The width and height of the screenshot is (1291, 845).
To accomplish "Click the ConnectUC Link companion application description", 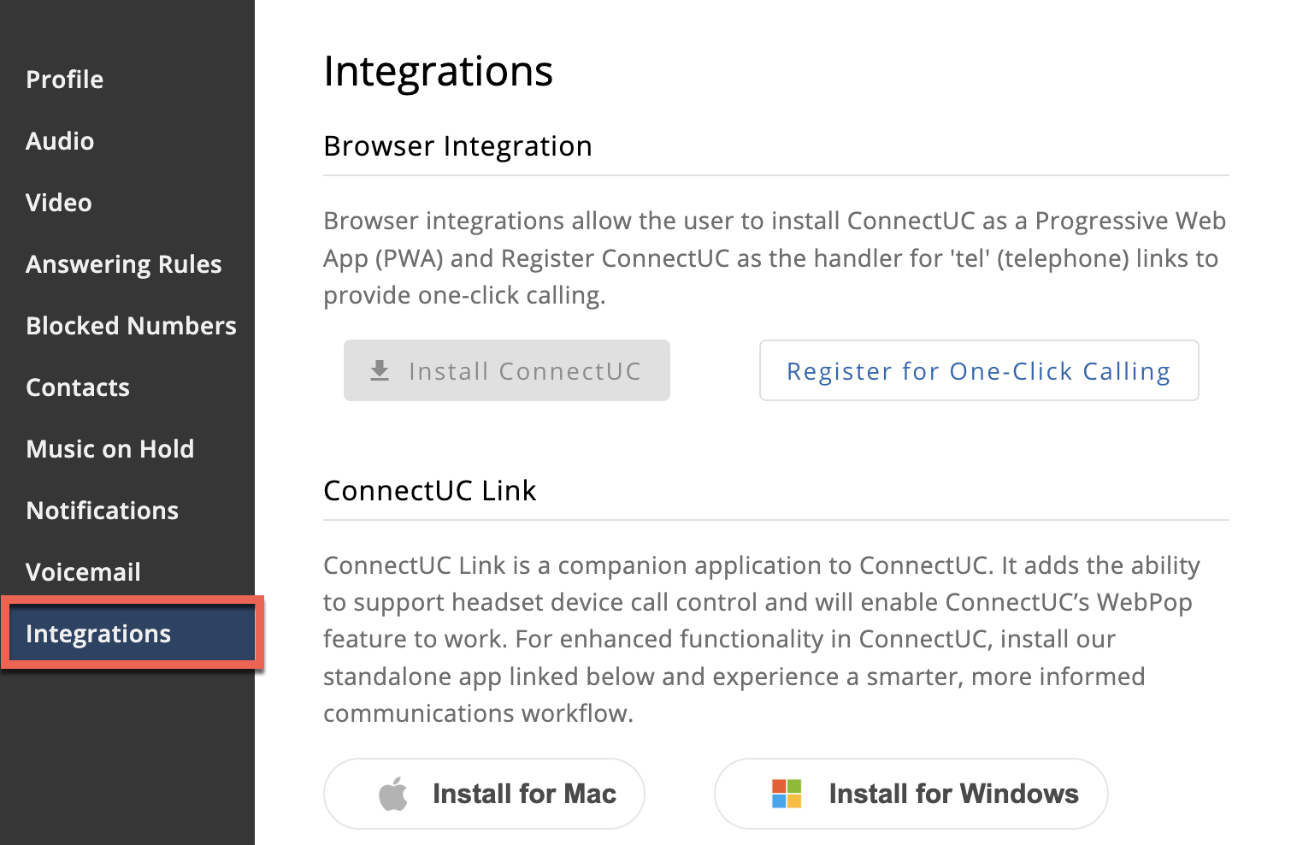I will click(762, 639).
